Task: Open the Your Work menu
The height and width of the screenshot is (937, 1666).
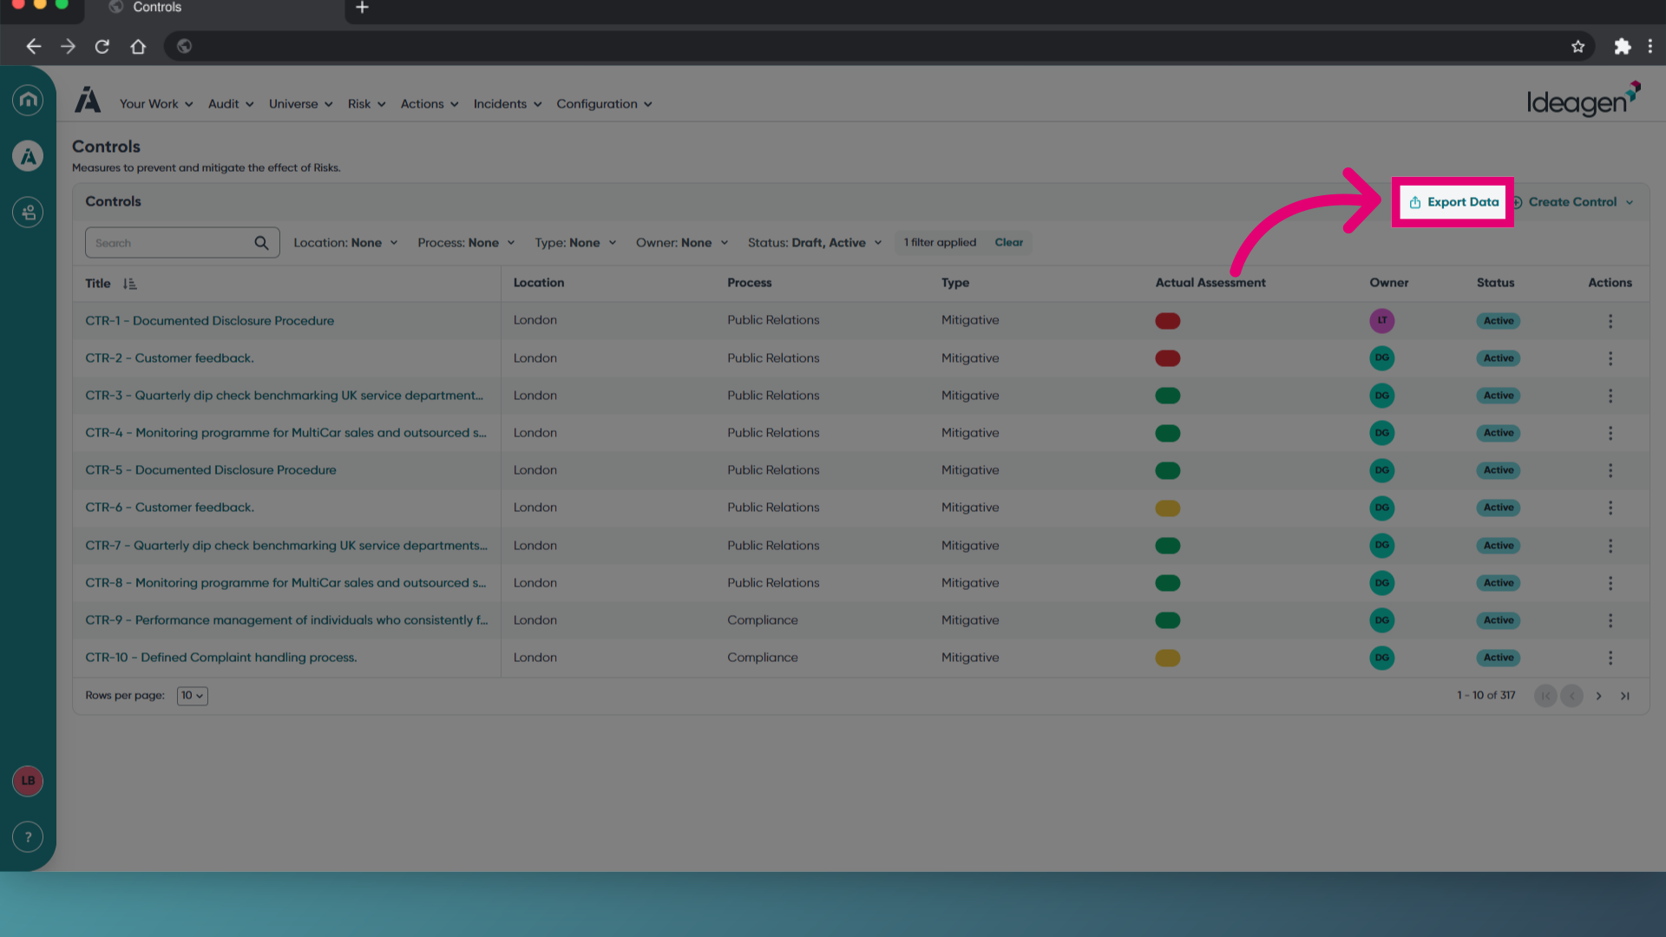Action: (156, 104)
